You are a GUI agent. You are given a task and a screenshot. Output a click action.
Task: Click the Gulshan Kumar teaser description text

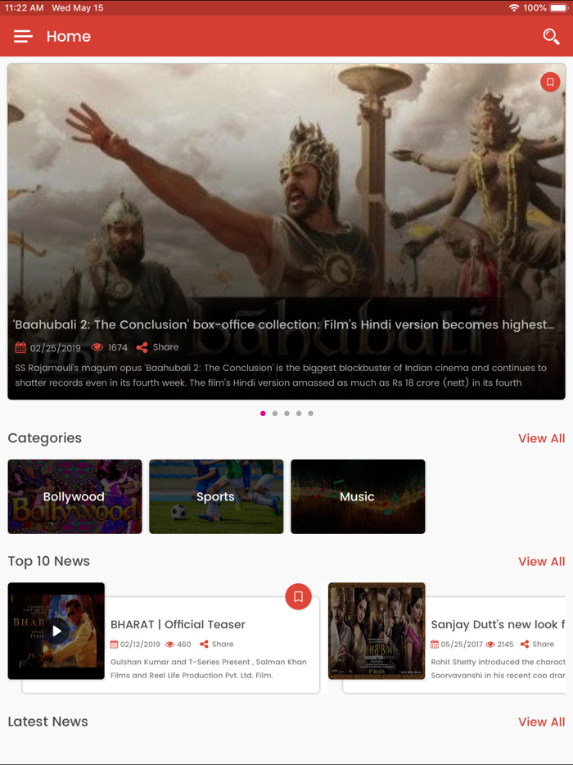tap(209, 668)
